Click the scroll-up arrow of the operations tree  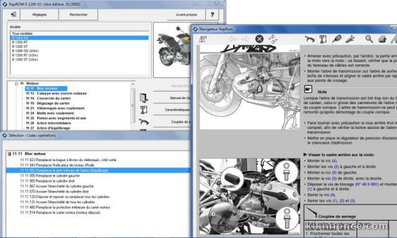click(133, 84)
